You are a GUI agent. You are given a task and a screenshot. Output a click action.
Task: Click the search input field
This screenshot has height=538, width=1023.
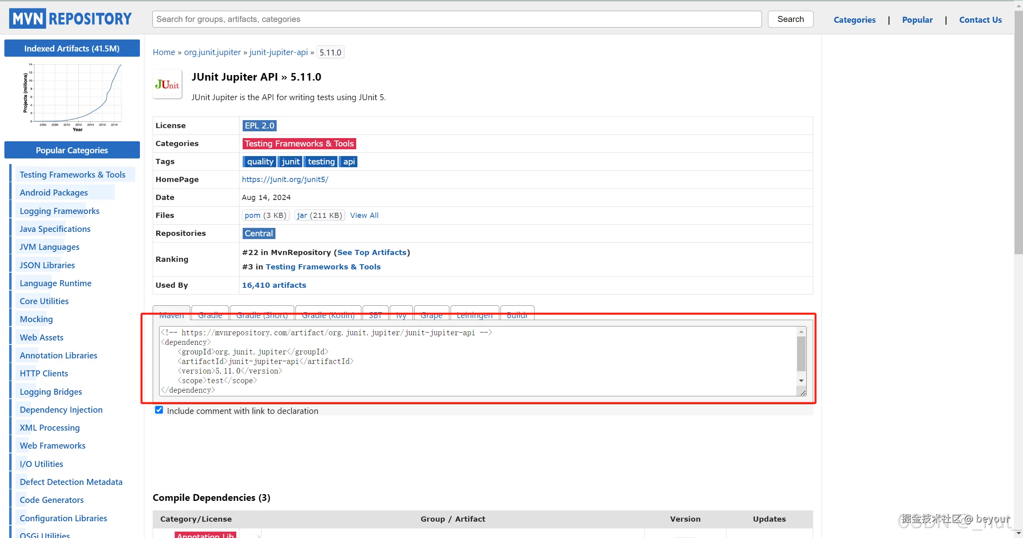(457, 19)
